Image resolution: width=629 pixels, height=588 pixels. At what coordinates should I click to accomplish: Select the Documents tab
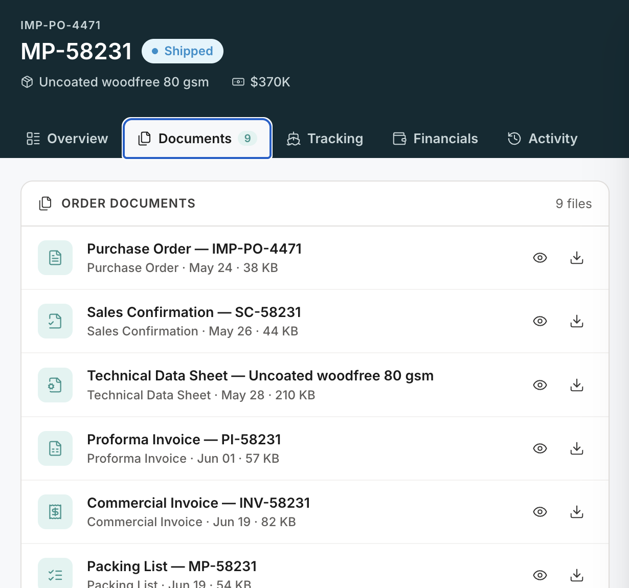[x=197, y=139]
